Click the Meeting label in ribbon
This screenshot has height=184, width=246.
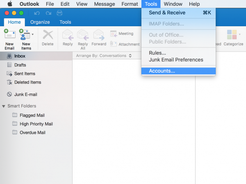(126, 34)
